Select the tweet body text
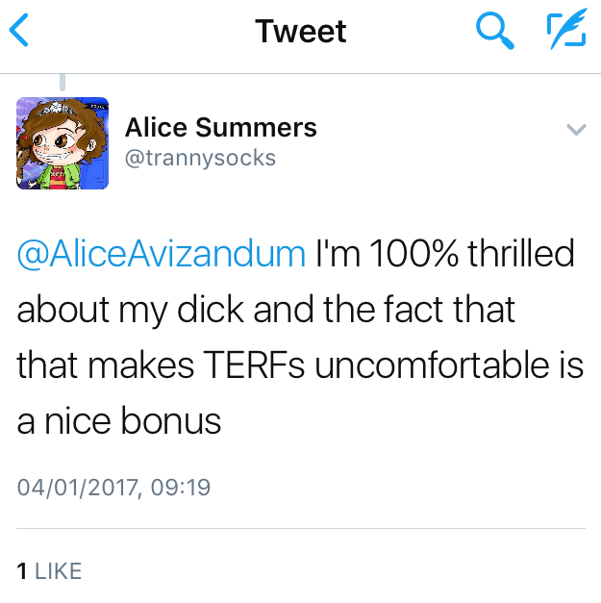 point(300,337)
